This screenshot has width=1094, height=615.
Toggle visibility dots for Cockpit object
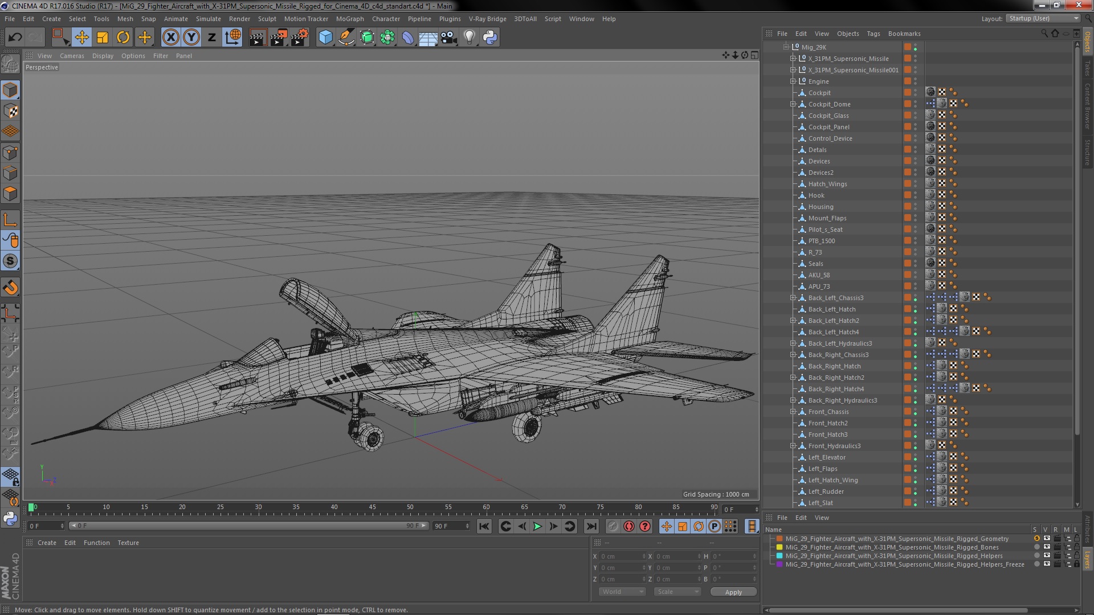916,93
